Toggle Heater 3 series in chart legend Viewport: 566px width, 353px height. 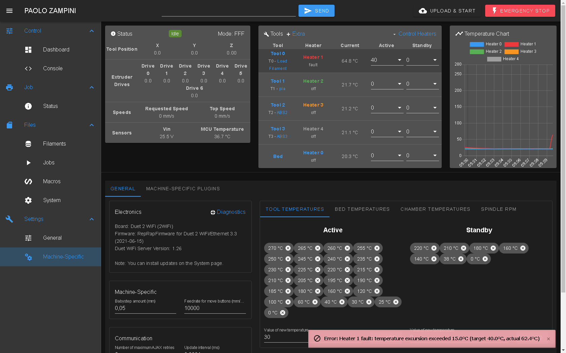pos(520,51)
